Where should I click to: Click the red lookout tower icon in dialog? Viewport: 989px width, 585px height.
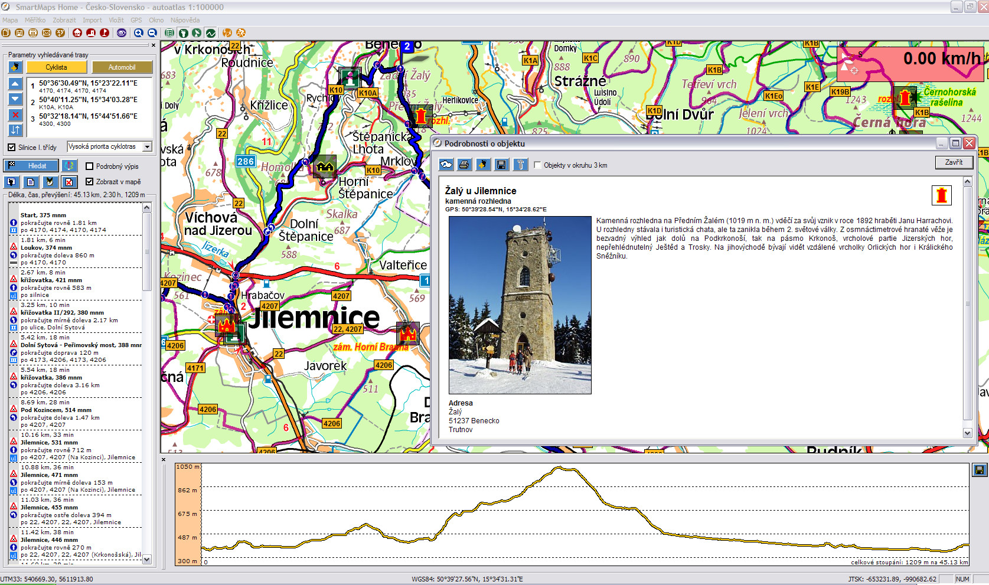tap(941, 195)
